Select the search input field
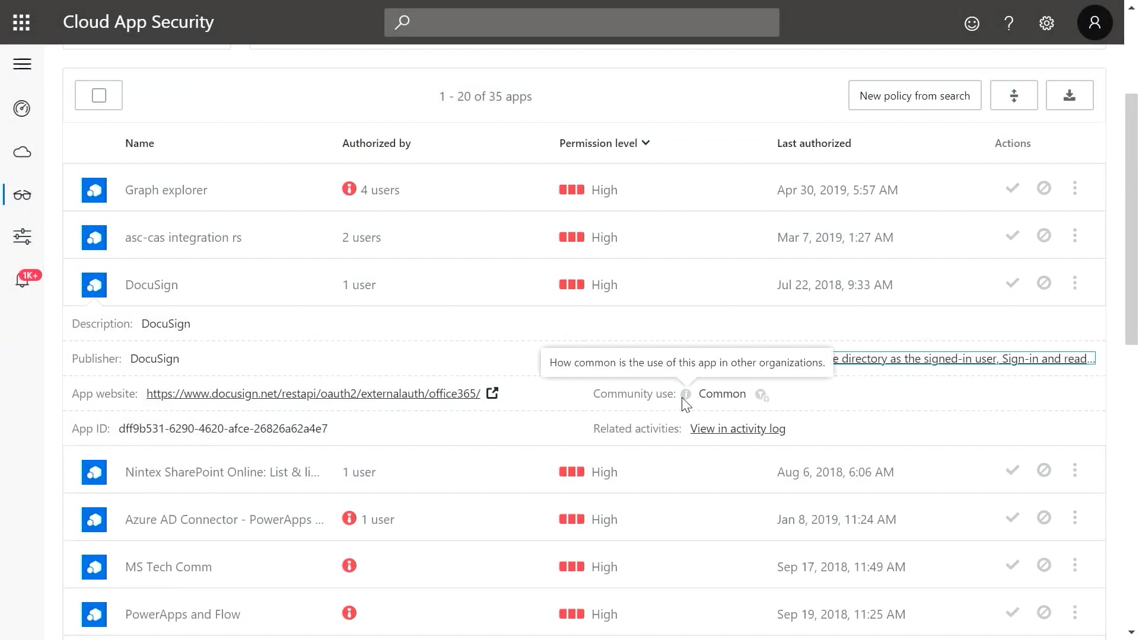The height and width of the screenshot is (640, 1139). coord(581,23)
